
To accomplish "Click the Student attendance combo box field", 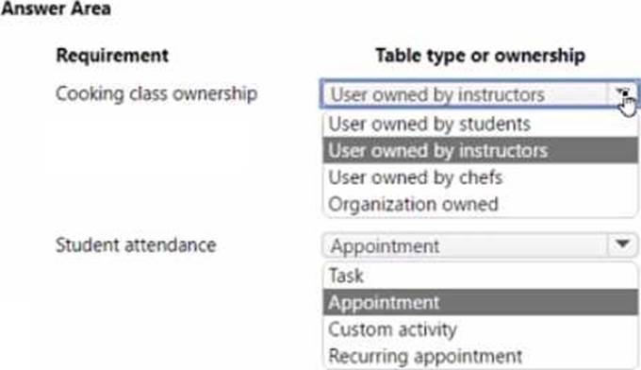I will (x=480, y=245).
